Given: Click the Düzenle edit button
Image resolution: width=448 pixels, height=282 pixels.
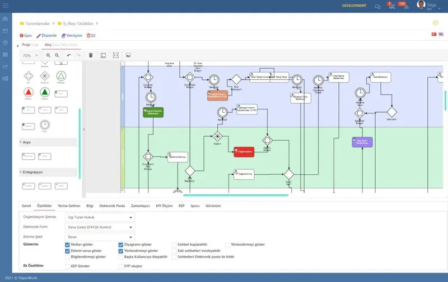Looking at the screenshot, I should click(x=46, y=36).
